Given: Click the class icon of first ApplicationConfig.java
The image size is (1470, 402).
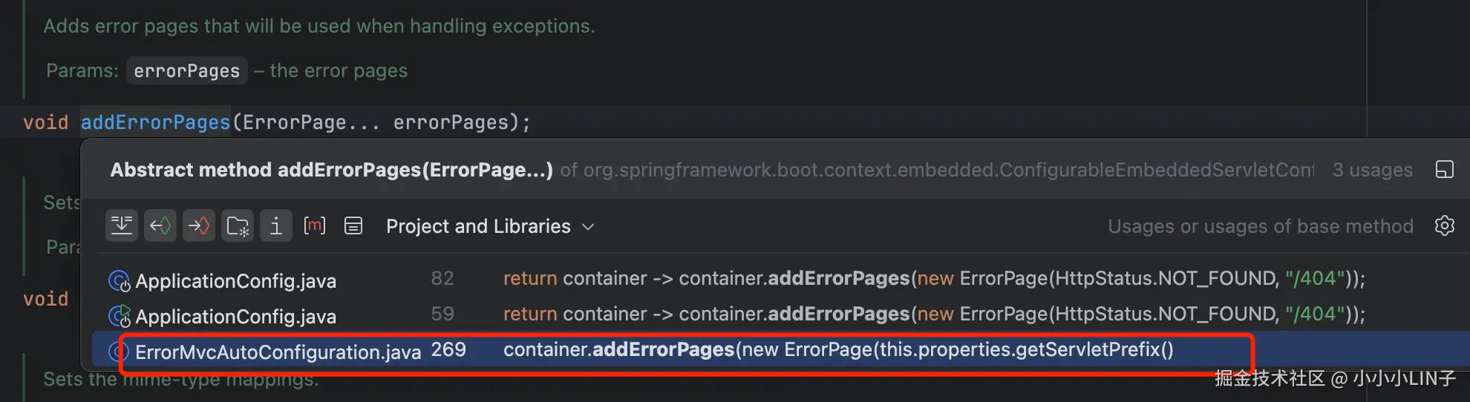Looking at the screenshot, I should (x=119, y=281).
